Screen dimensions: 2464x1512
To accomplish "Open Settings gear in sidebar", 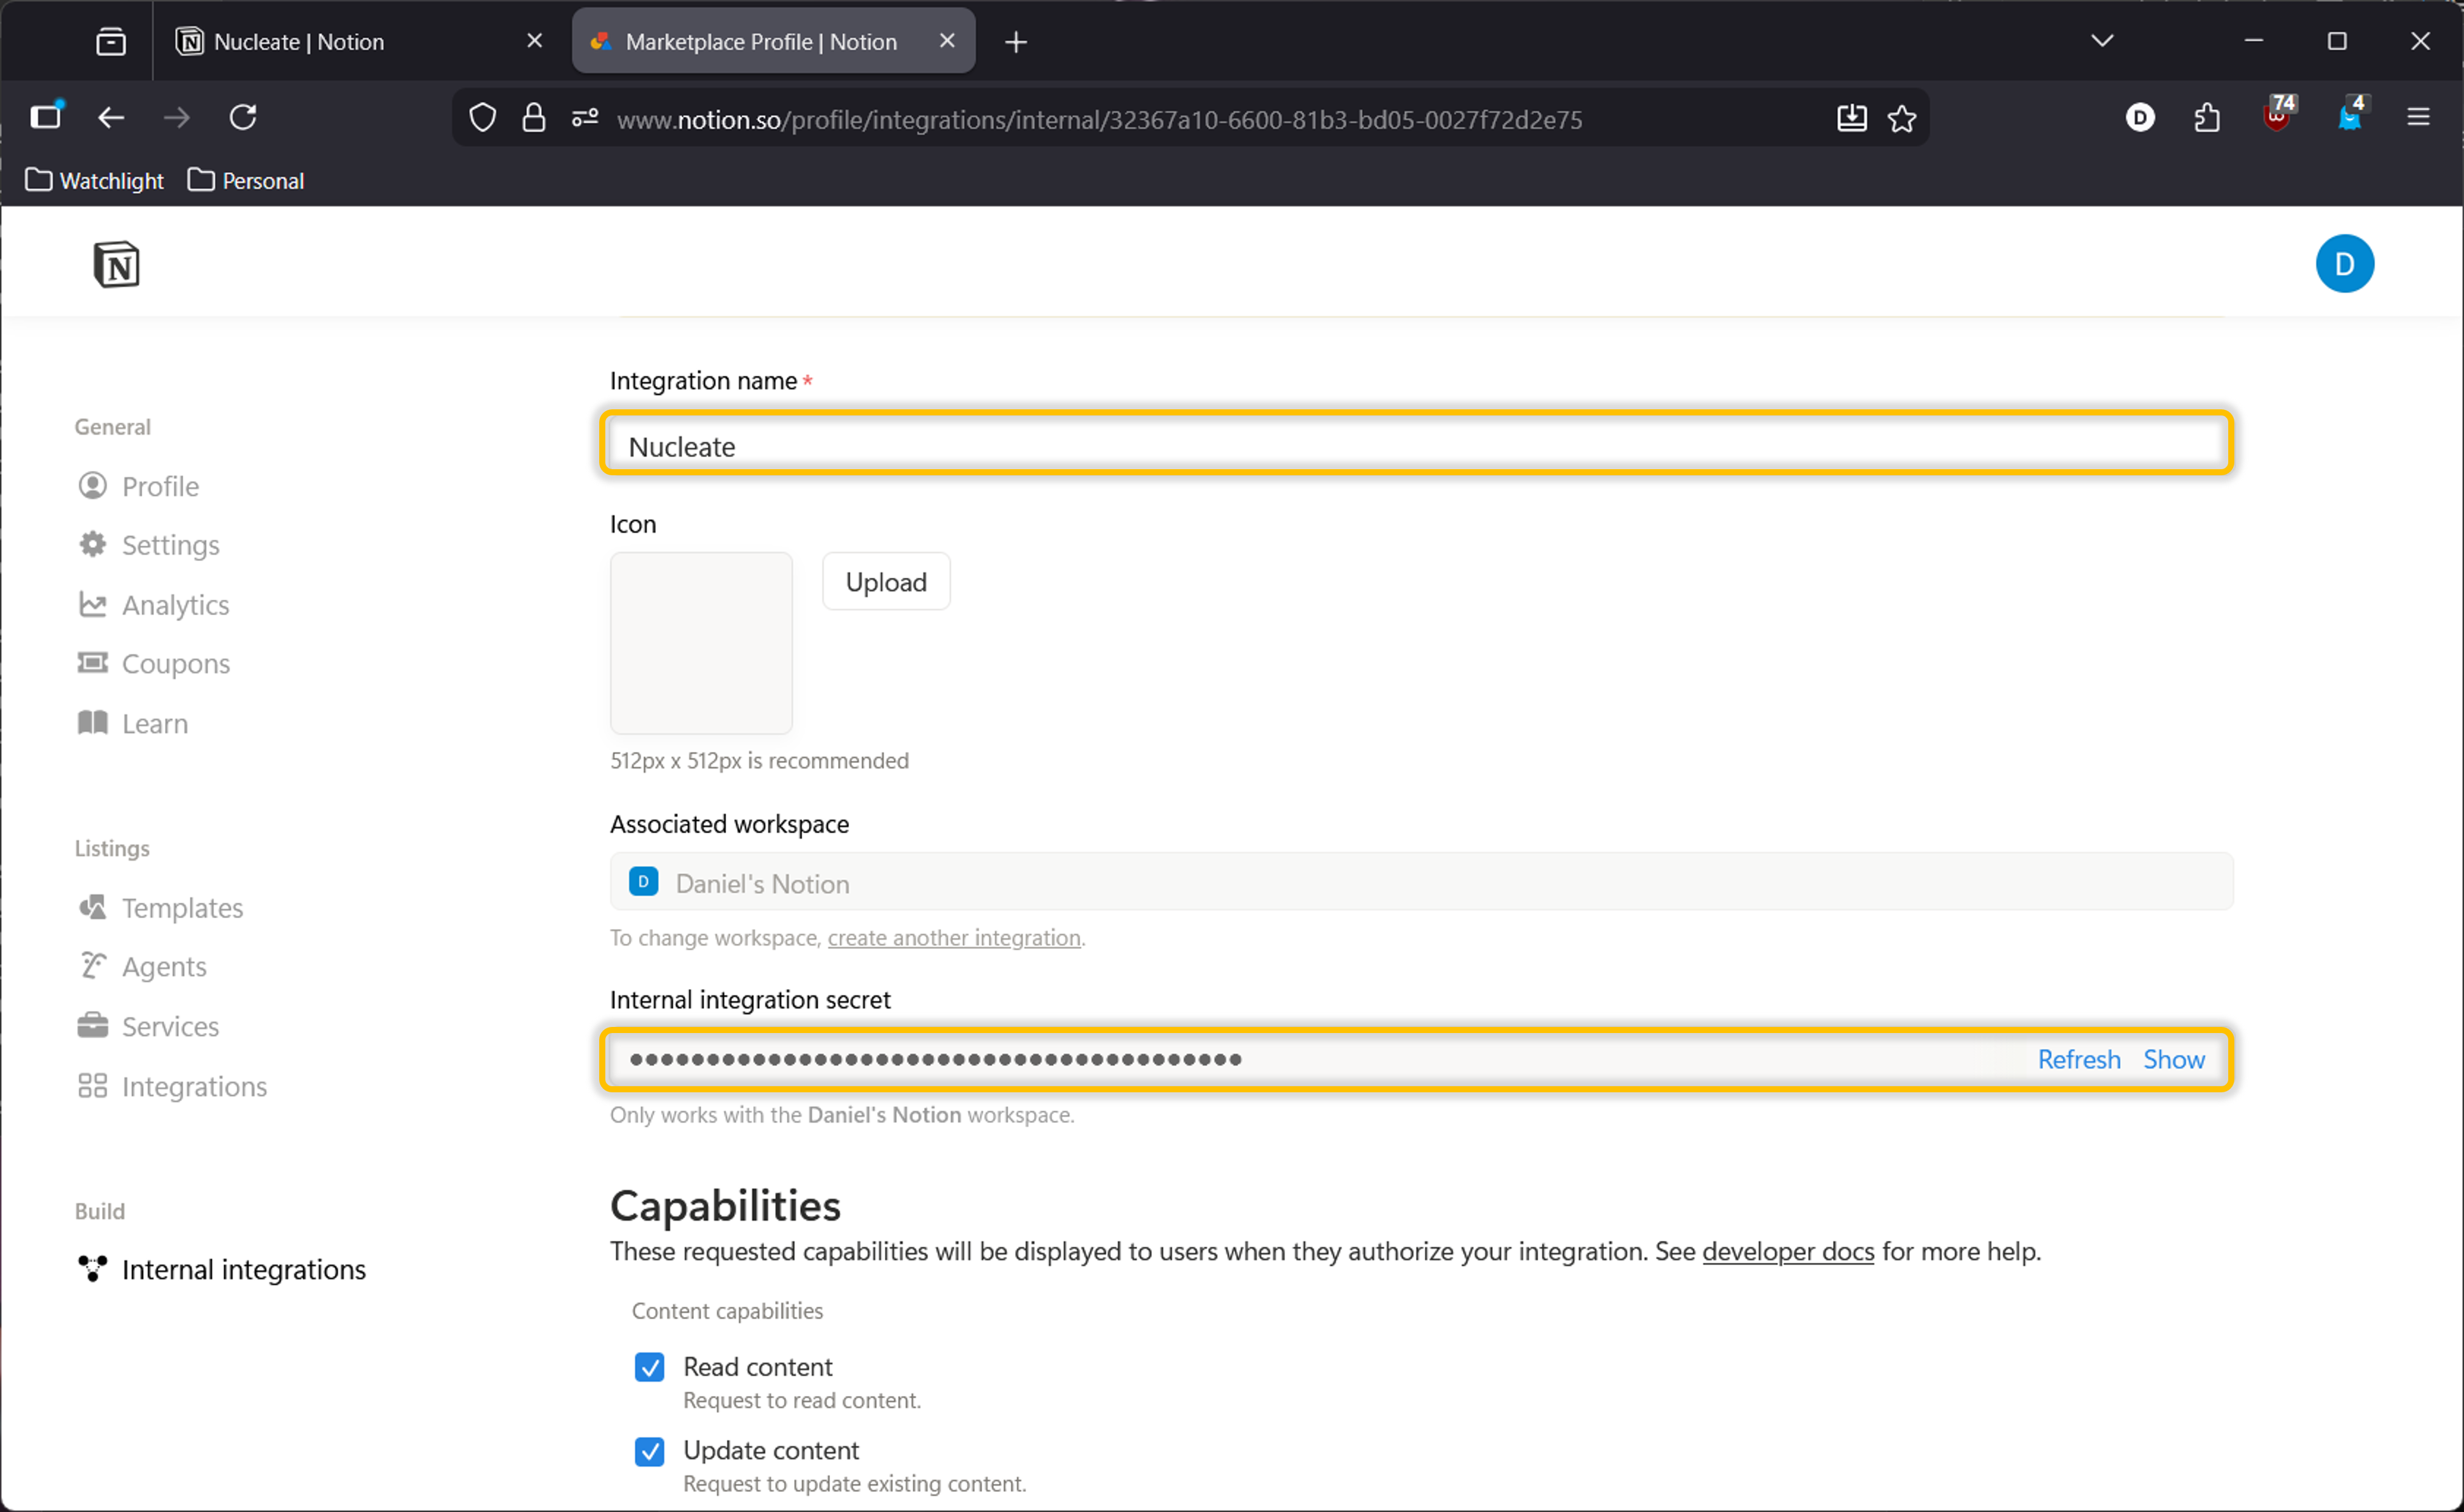I will 169,545.
